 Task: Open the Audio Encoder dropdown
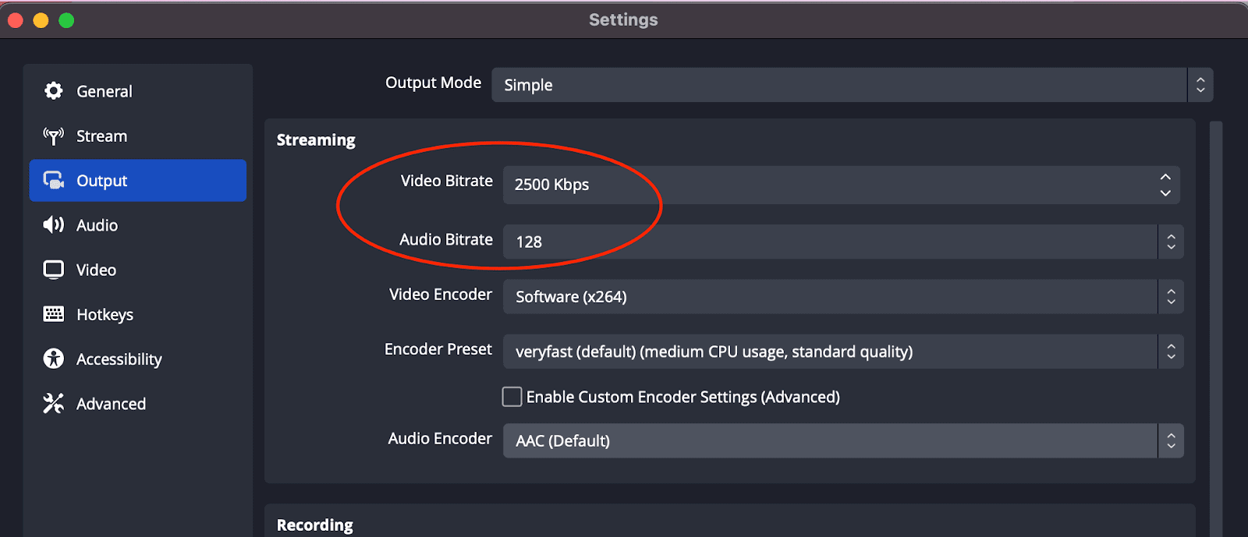coord(842,440)
